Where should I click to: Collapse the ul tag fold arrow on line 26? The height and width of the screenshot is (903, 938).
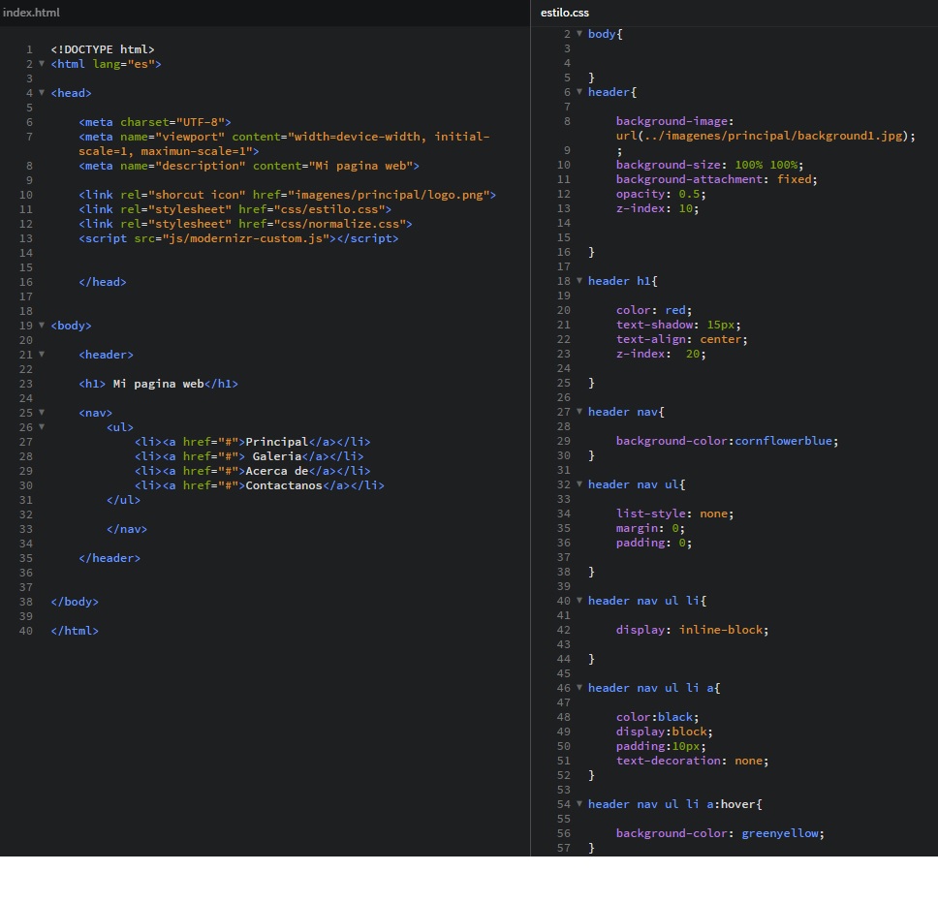coord(42,427)
